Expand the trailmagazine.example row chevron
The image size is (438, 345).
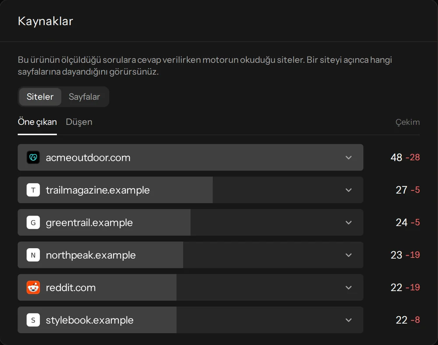point(348,190)
